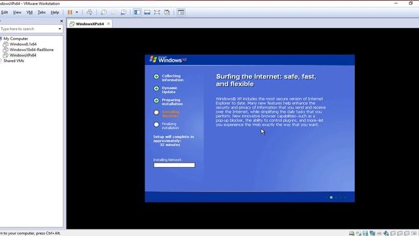Toggle the thumbnail bar view
This screenshot has width=419, height=236.
[x=147, y=12]
